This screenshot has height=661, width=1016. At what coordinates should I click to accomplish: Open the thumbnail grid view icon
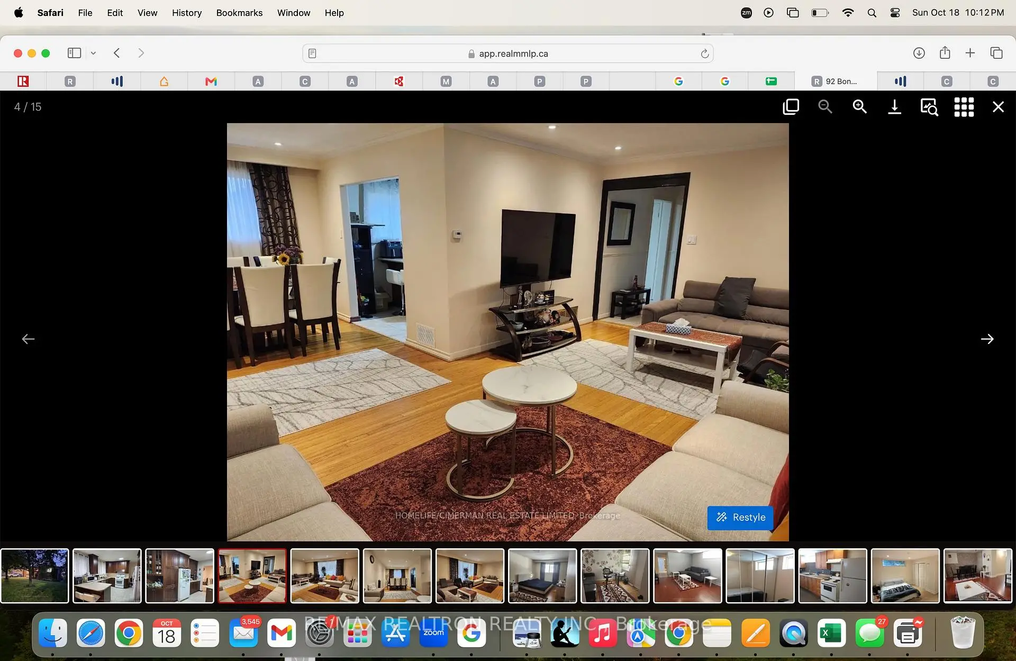(x=964, y=107)
